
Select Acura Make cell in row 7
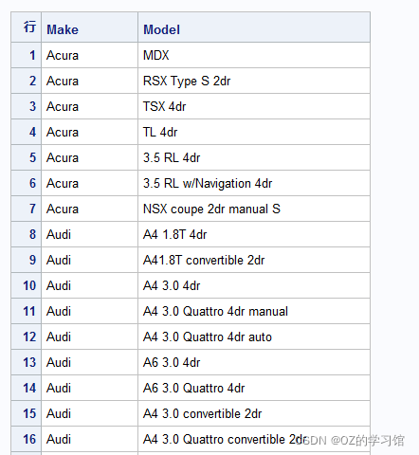point(89,209)
